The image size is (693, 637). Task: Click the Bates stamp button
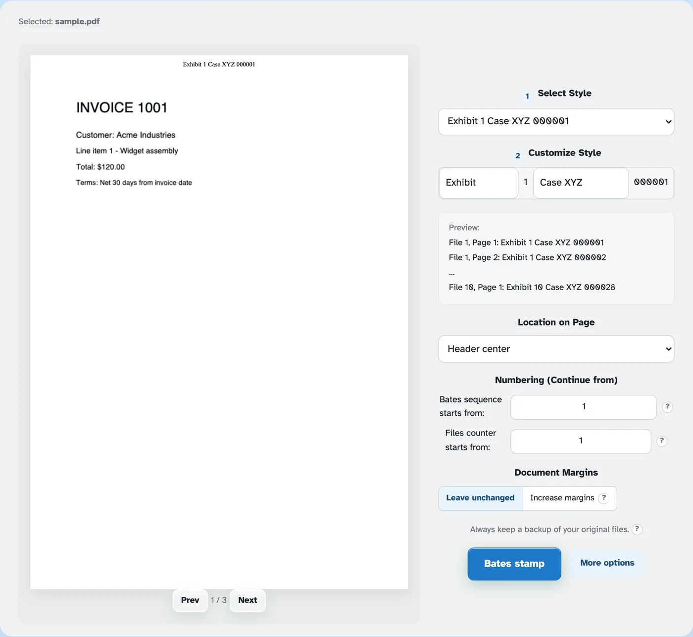pos(514,564)
